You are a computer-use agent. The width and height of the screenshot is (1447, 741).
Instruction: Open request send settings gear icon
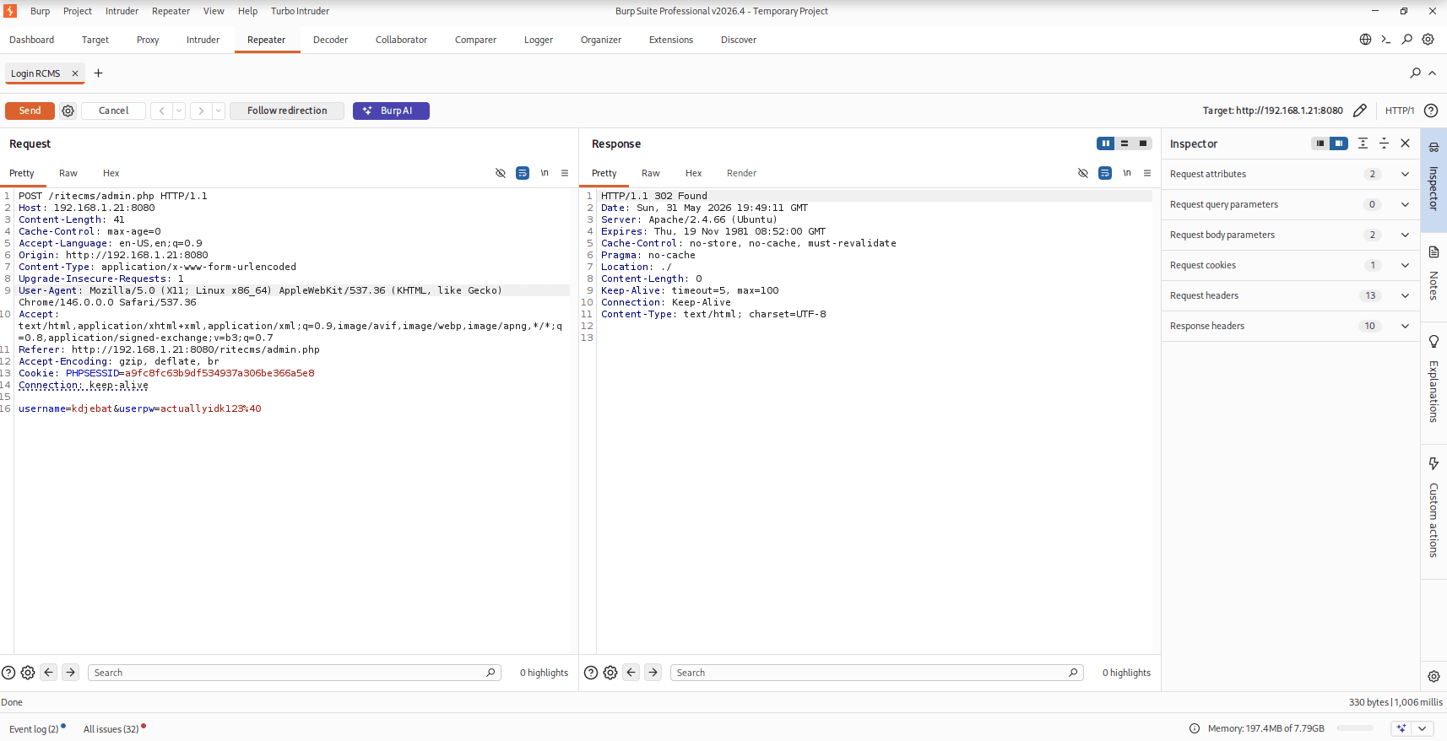pos(68,111)
